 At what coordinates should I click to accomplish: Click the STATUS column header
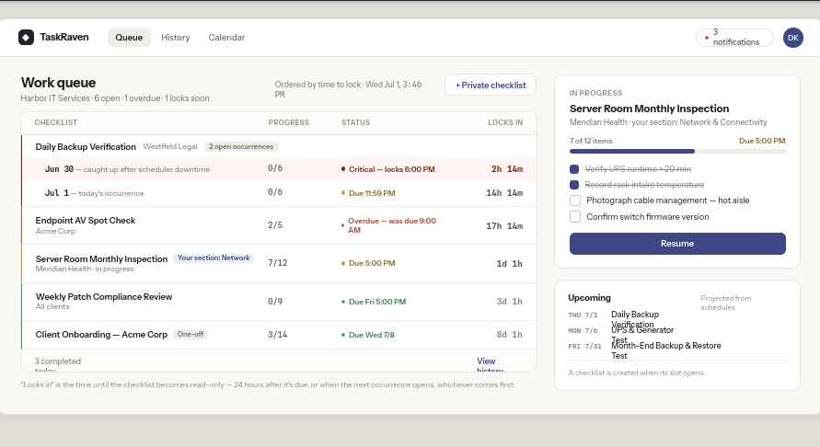[355, 122]
